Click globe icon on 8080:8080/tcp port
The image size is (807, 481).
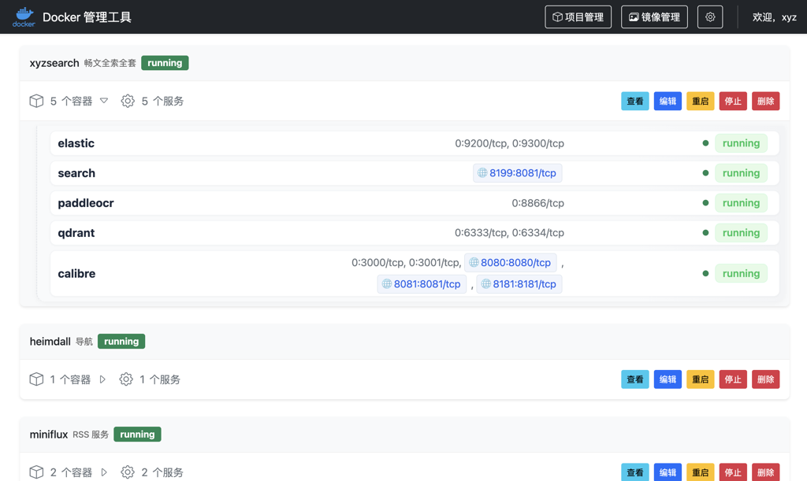[x=474, y=263]
